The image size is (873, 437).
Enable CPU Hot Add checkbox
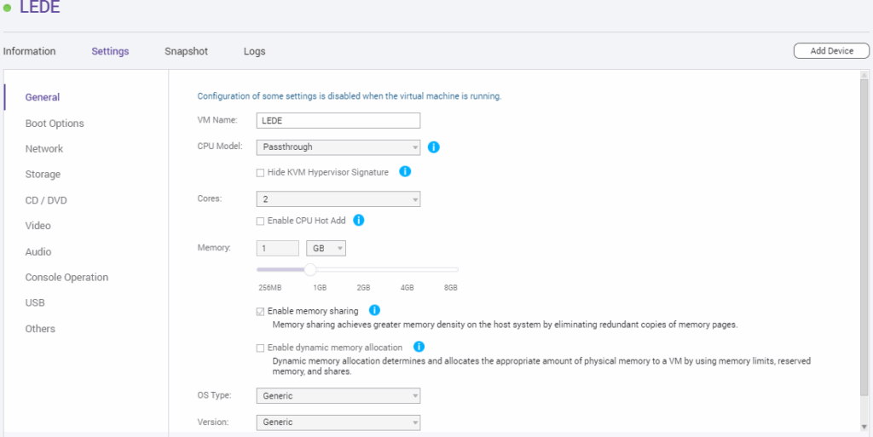[x=260, y=221]
